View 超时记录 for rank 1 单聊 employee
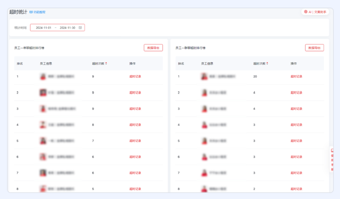 (x=135, y=76)
